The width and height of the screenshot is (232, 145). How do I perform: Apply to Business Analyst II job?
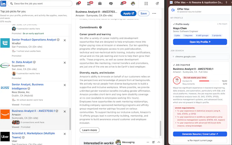click(128, 13)
